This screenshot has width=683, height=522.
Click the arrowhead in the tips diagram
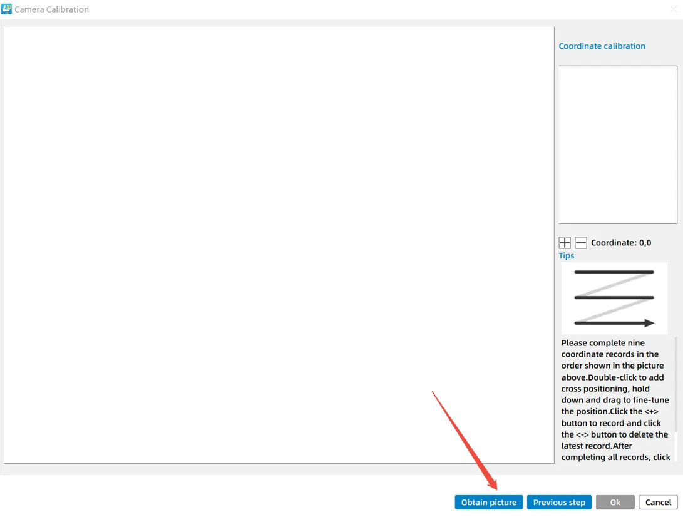(649, 323)
